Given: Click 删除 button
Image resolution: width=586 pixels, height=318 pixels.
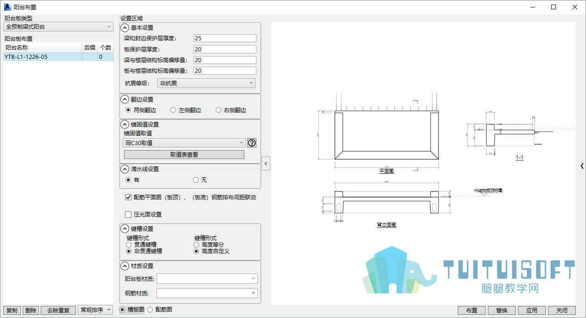Looking at the screenshot, I should pyautogui.click(x=31, y=310).
